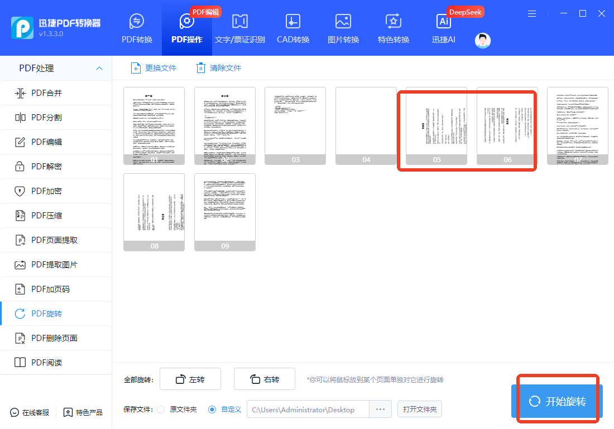Select PDF删除页面 in sidebar
This screenshot has height=429, width=614.
pos(56,338)
